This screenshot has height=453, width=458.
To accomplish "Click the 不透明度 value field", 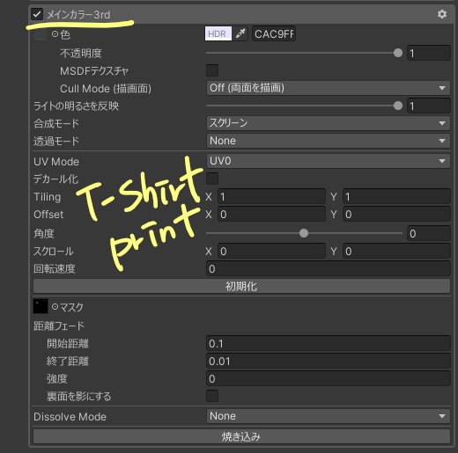I will [429, 53].
